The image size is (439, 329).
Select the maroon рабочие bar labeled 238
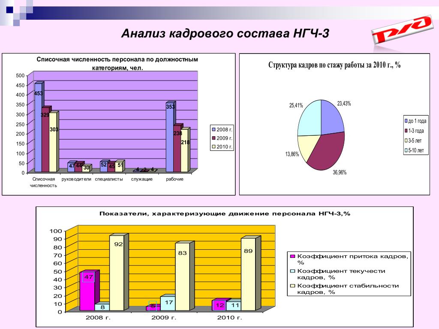tap(177, 149)
